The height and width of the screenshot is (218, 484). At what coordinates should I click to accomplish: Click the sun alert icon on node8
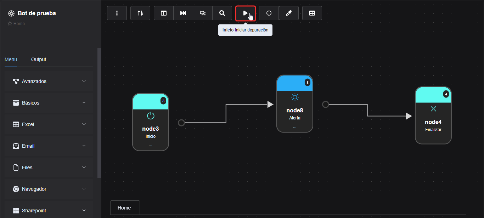295,97
